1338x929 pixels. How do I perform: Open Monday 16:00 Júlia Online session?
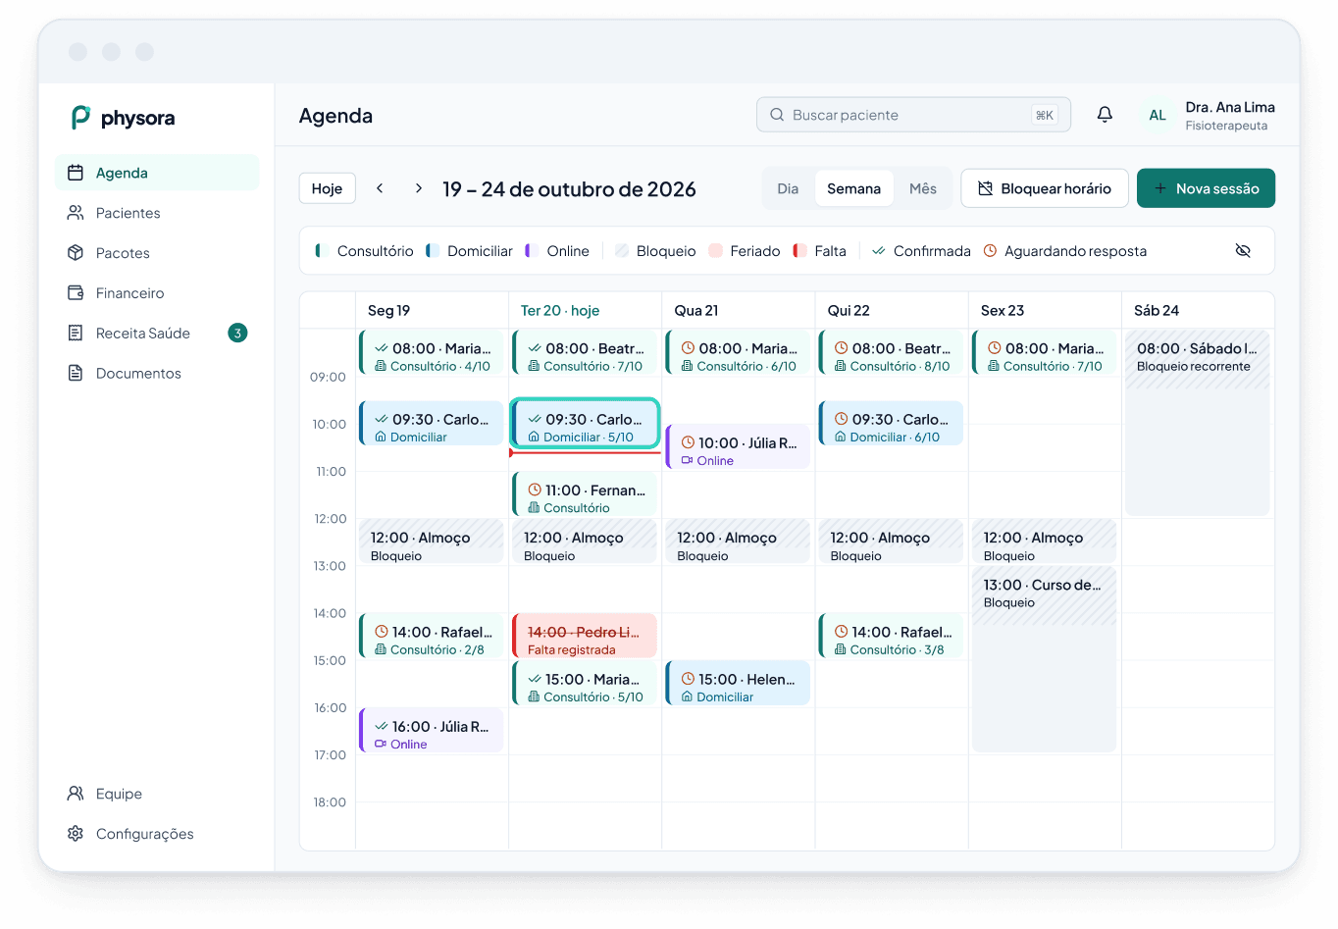click(x=432, y=730)
